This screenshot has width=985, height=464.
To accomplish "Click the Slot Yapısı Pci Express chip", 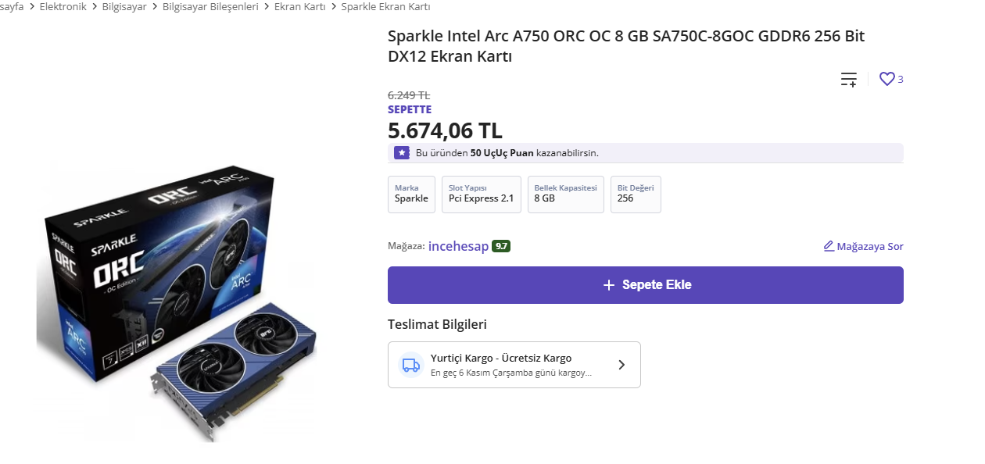I will coord(481,194).
